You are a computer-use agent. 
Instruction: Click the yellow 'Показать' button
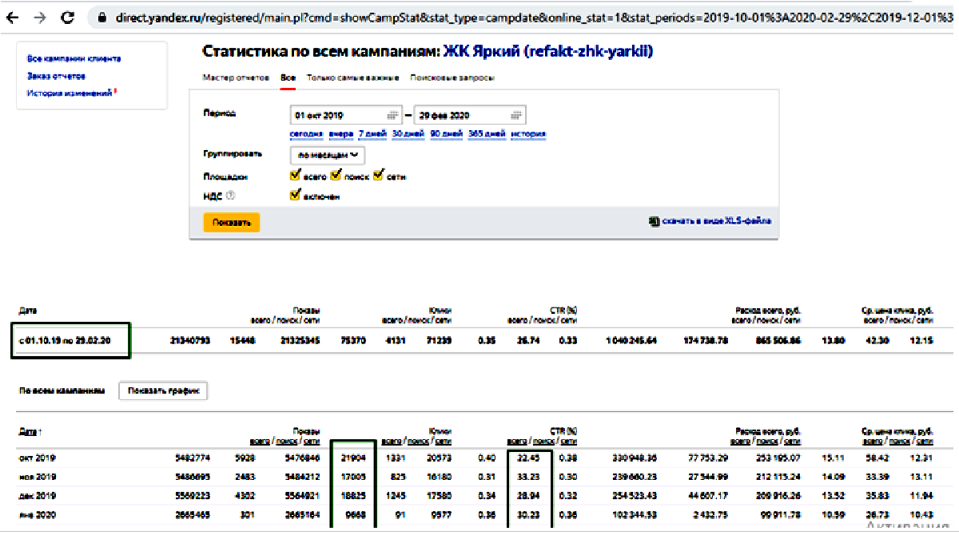232,223
